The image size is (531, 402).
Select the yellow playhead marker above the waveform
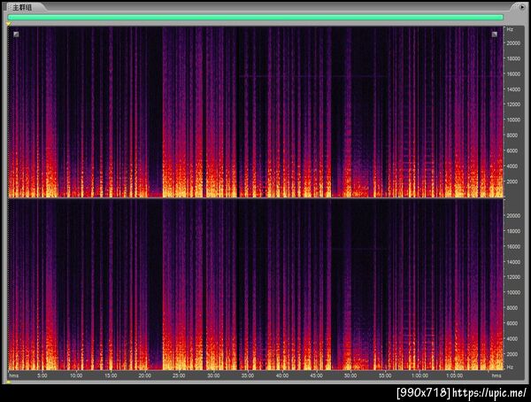[9, 24]
